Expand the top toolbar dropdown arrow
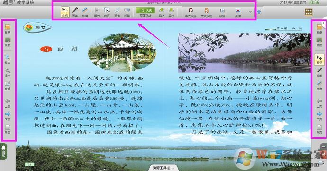327x171 pixels. click(x=251, y=12)
